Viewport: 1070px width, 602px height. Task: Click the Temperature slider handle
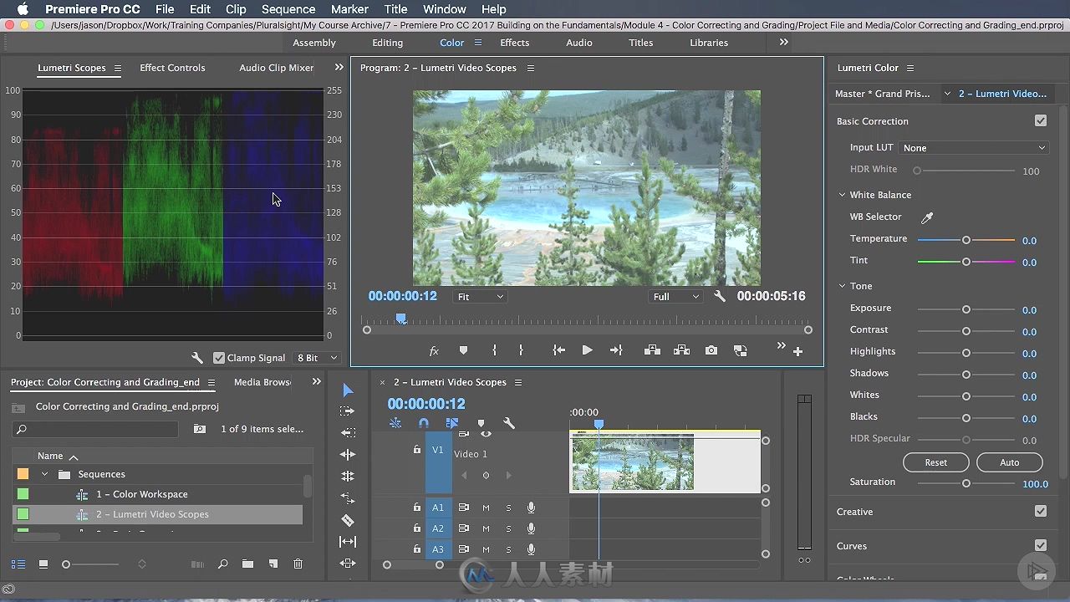tap(966, 240)
